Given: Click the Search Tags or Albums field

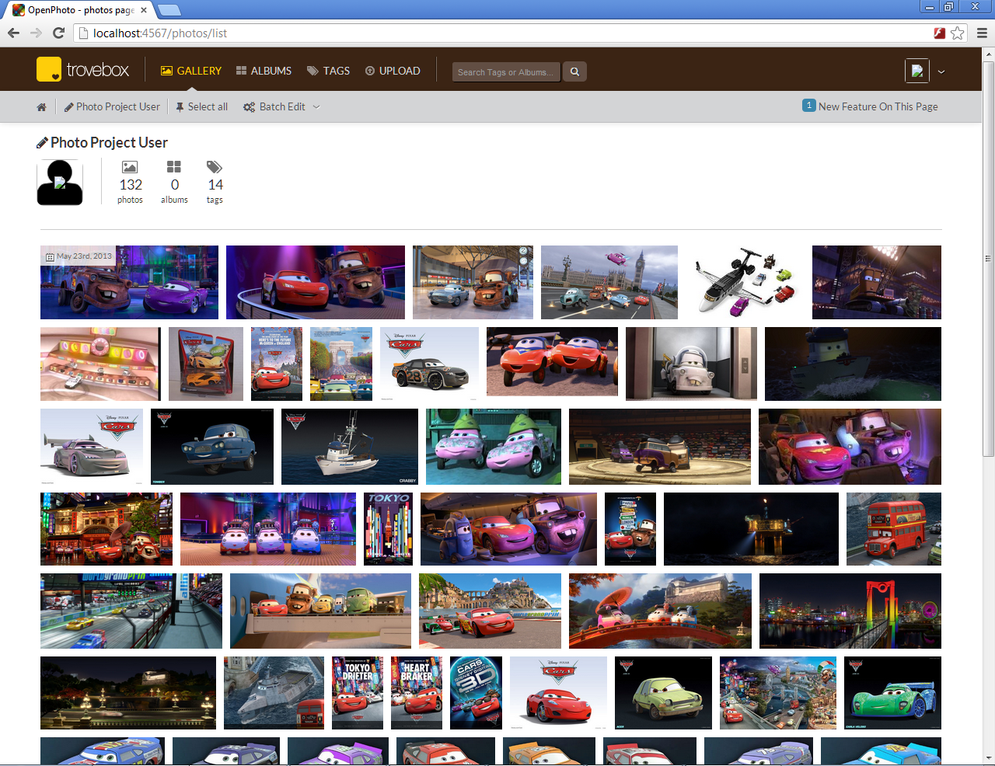Looking at the screenshot, I should point(506,71).
